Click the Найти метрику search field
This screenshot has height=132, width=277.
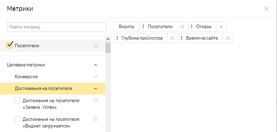(x=57, y=27)
